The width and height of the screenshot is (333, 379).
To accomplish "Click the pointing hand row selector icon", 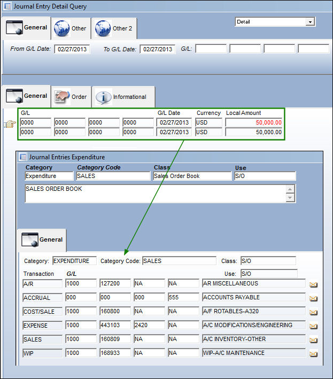I will click(x=10, y=124).
